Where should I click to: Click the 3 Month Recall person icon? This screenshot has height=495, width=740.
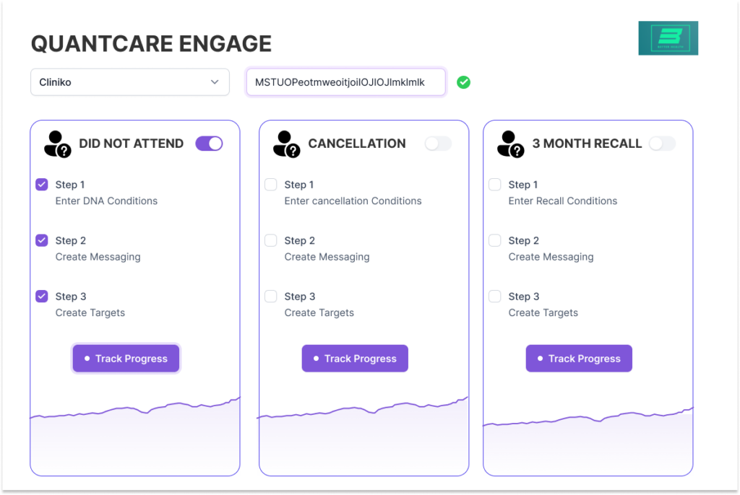tap(511, 144)
